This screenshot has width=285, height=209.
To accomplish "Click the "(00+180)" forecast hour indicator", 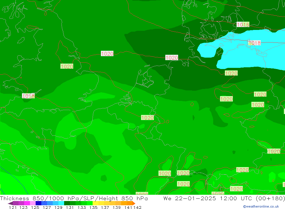I will 270,198.
